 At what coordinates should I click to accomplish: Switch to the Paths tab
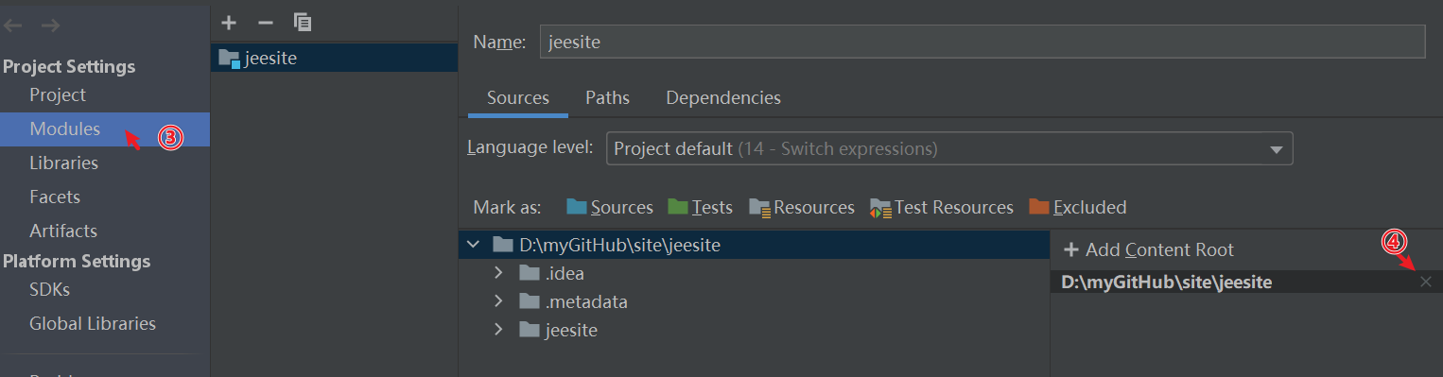click(607, 98)
